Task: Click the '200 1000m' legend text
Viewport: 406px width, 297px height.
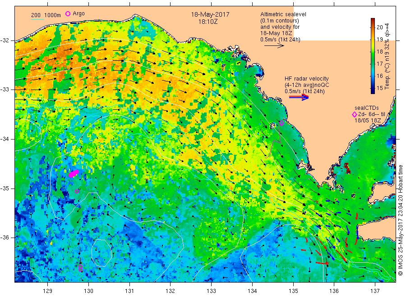Action: 46,15
